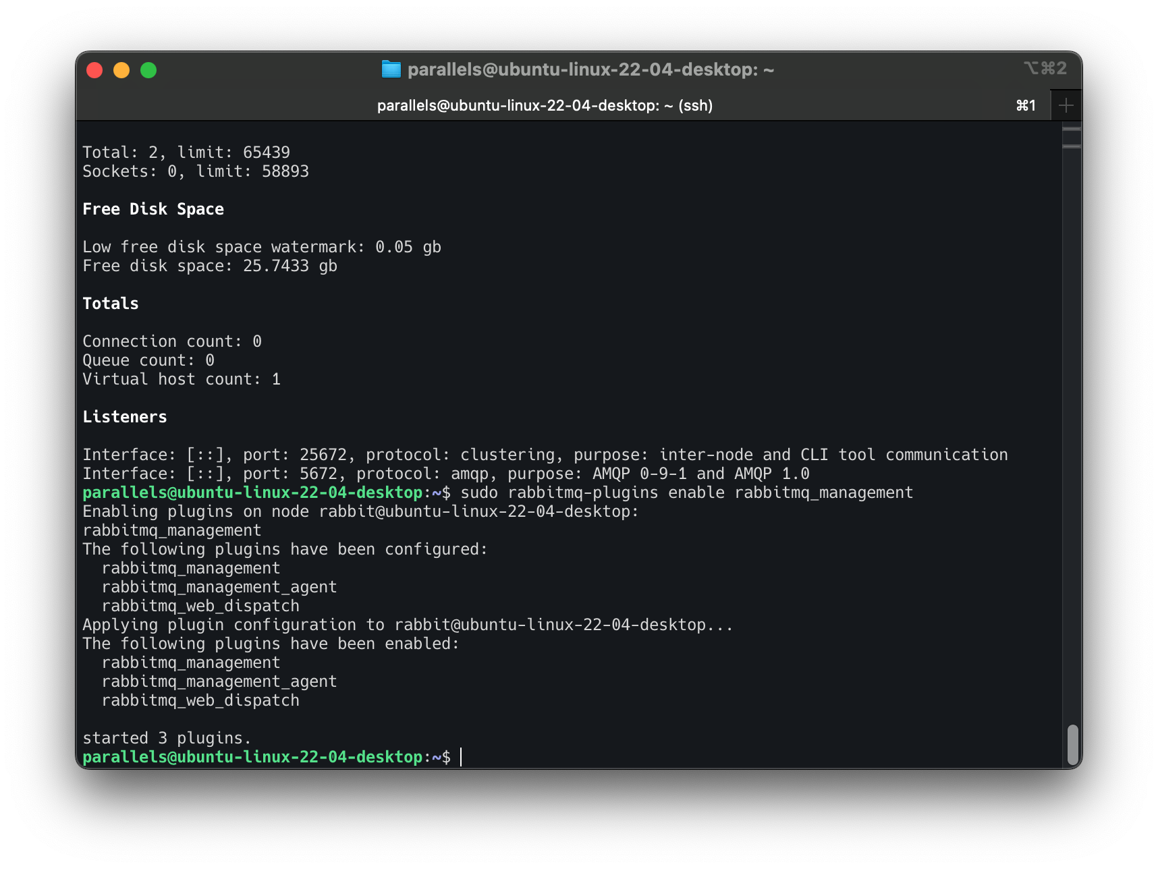Click the ⌥⌘2 indicator at top right
The width and height of the screenshot is (1158, 869).
click(1044, 69)
